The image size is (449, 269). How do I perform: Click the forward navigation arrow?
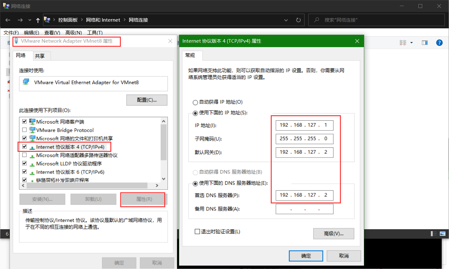20,20
